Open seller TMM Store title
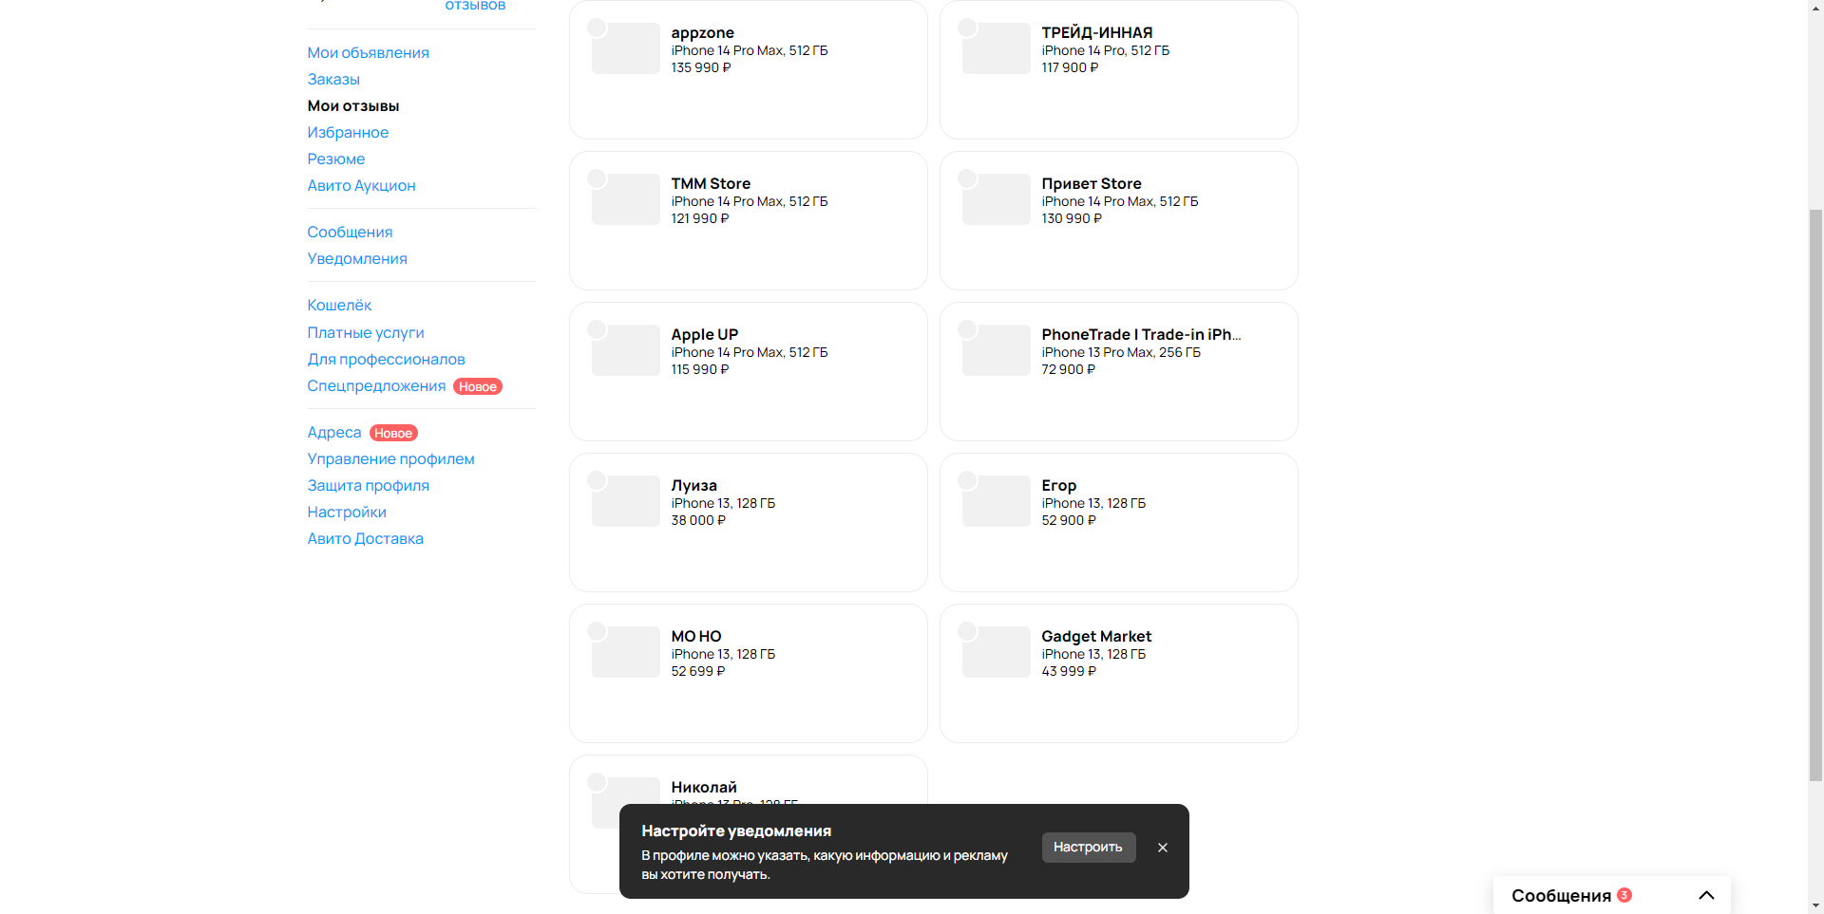 tap(711, 184)
